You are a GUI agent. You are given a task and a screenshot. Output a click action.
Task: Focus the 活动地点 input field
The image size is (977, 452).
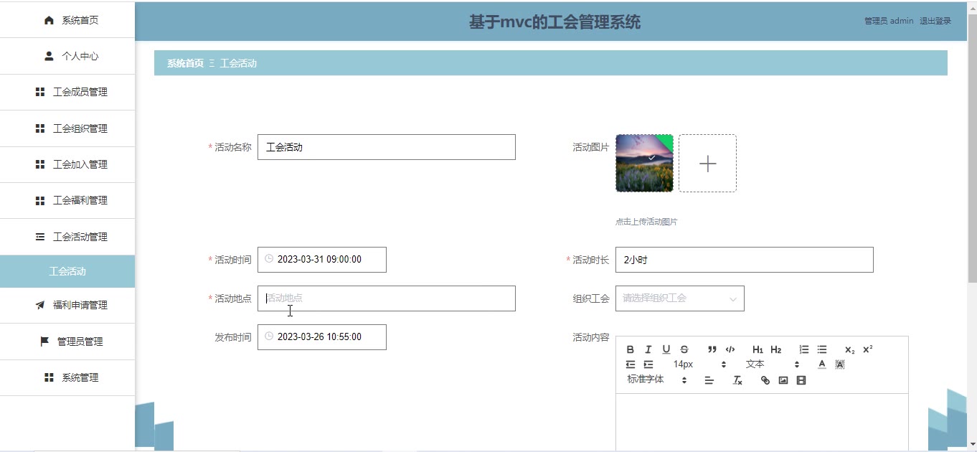pos(386,298)
